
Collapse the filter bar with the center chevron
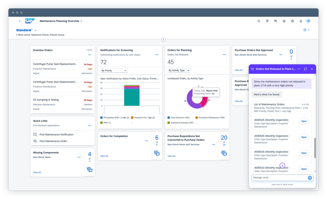163,39
